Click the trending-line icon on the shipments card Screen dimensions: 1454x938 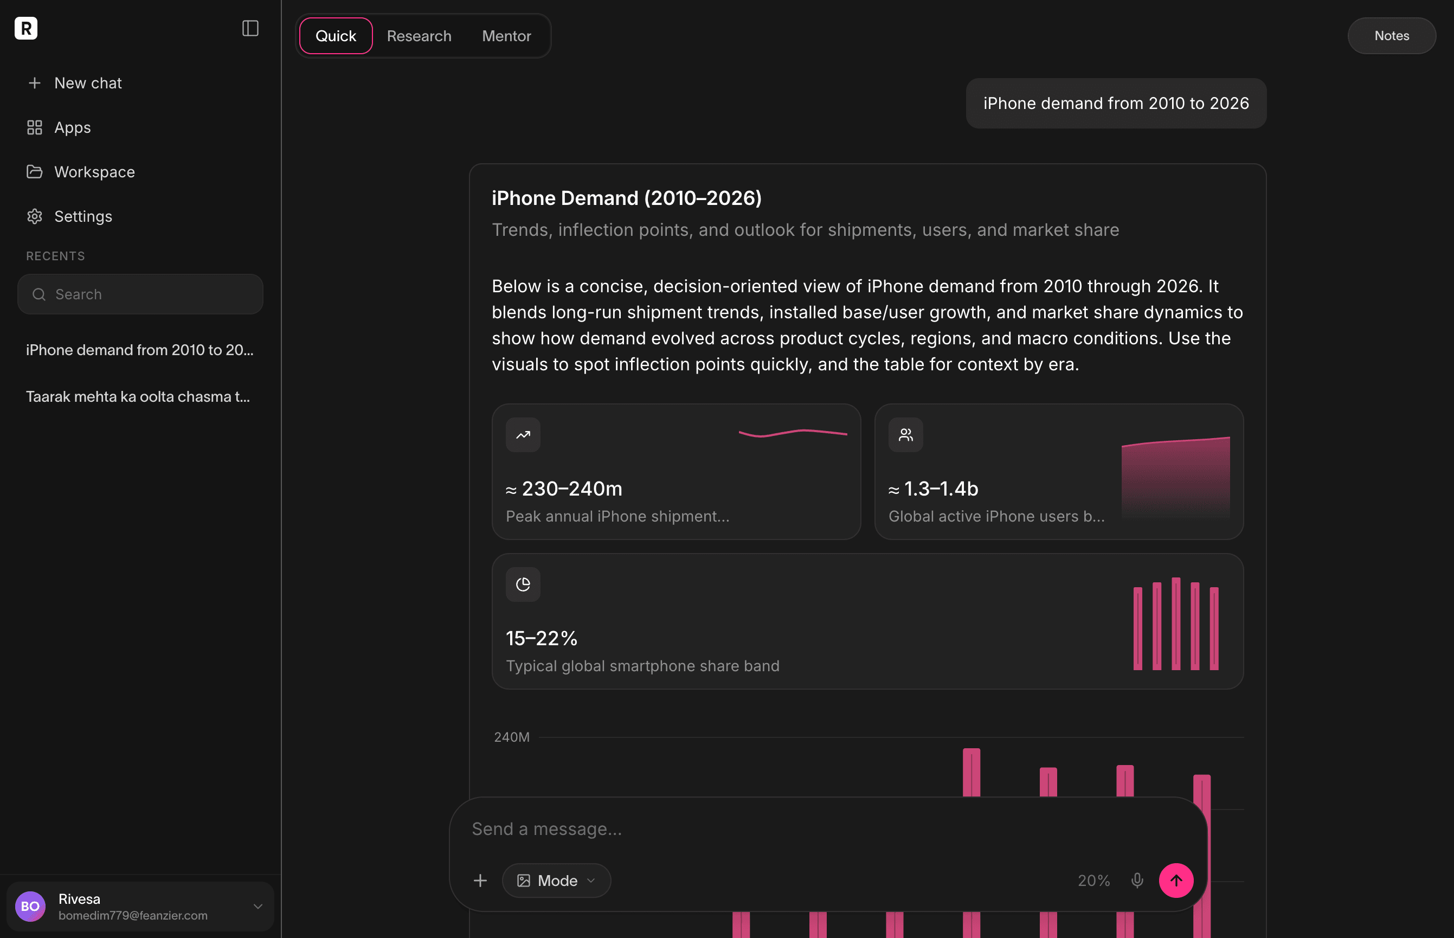click(523, 434)
